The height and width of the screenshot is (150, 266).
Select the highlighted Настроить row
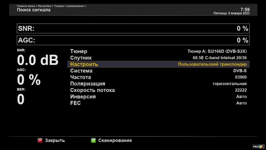pyautogui.click(x=158, y=64)
